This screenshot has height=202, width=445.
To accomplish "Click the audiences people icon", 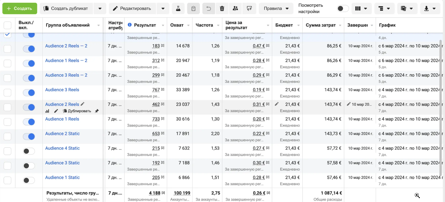I will pyautogui.click(x=235, y=8).
